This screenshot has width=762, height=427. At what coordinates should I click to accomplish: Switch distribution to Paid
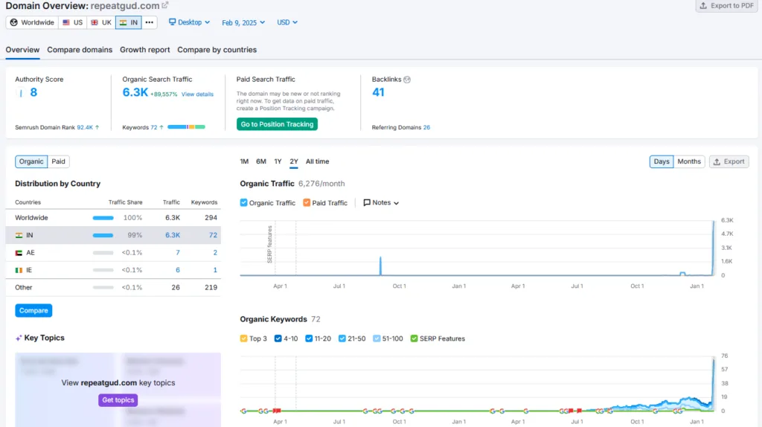[x=58, y=161]
